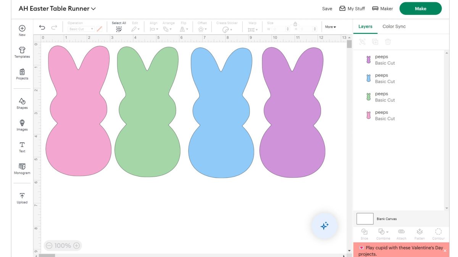Viewport: 458px width, 257px height.
Task: Select the blue peeps layer
Action: point(398,78)
